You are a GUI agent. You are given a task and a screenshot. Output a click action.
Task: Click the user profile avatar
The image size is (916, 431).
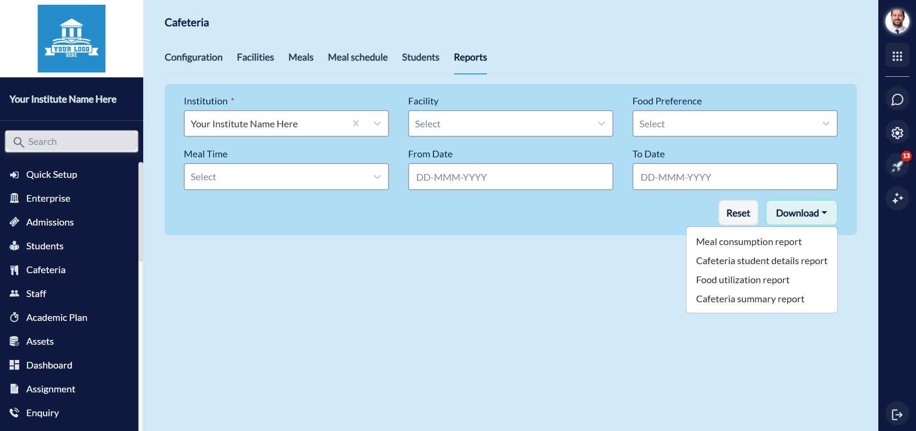897,21
